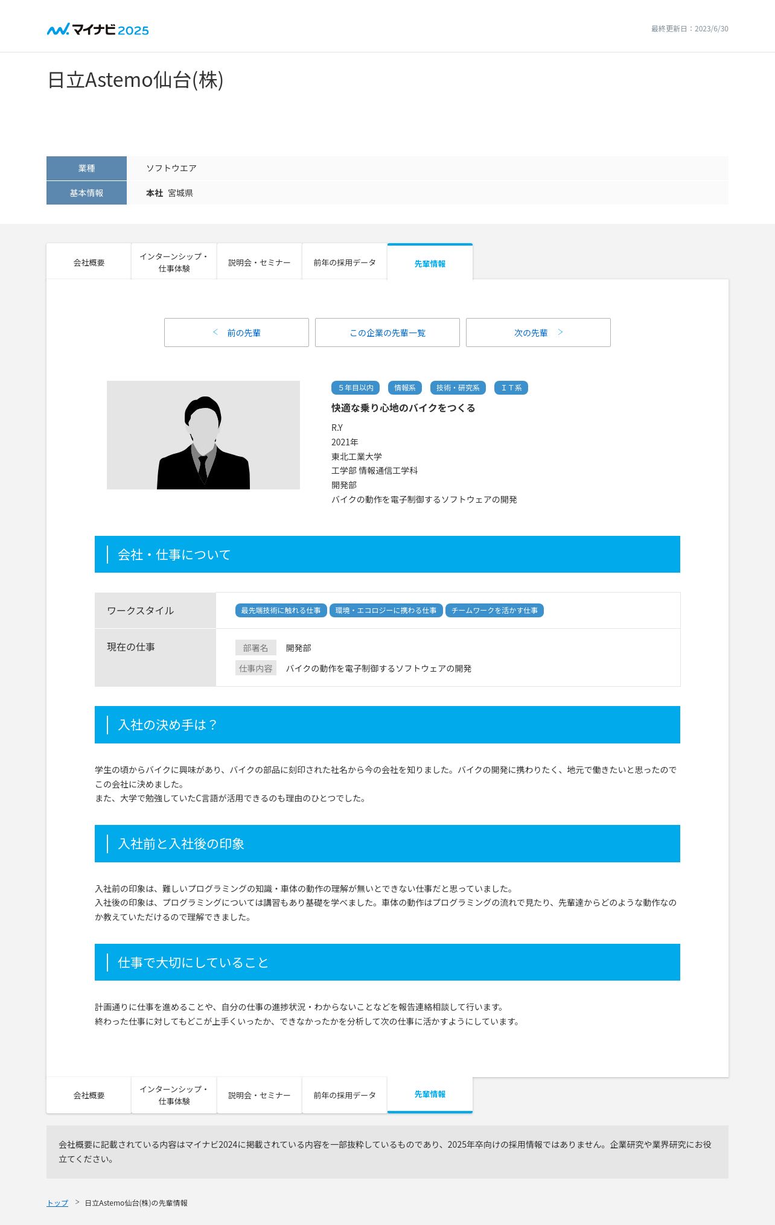Select the bottom 先輩情報 tab
The height and width of the screenshot is (1225, 775).
[x=430, y=1095]
